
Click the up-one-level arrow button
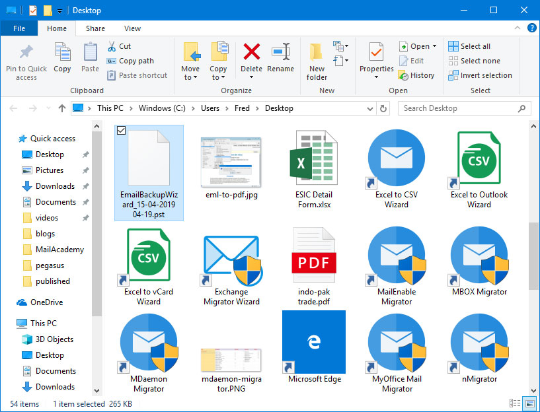62,108
